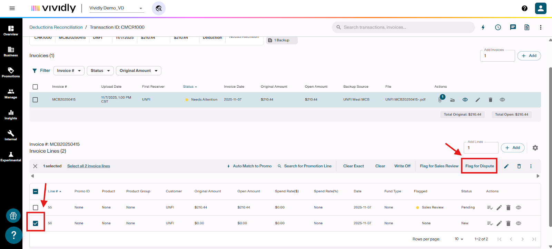
Task: Click the horizontal scroll right arrow
Action: click(538, 176)
